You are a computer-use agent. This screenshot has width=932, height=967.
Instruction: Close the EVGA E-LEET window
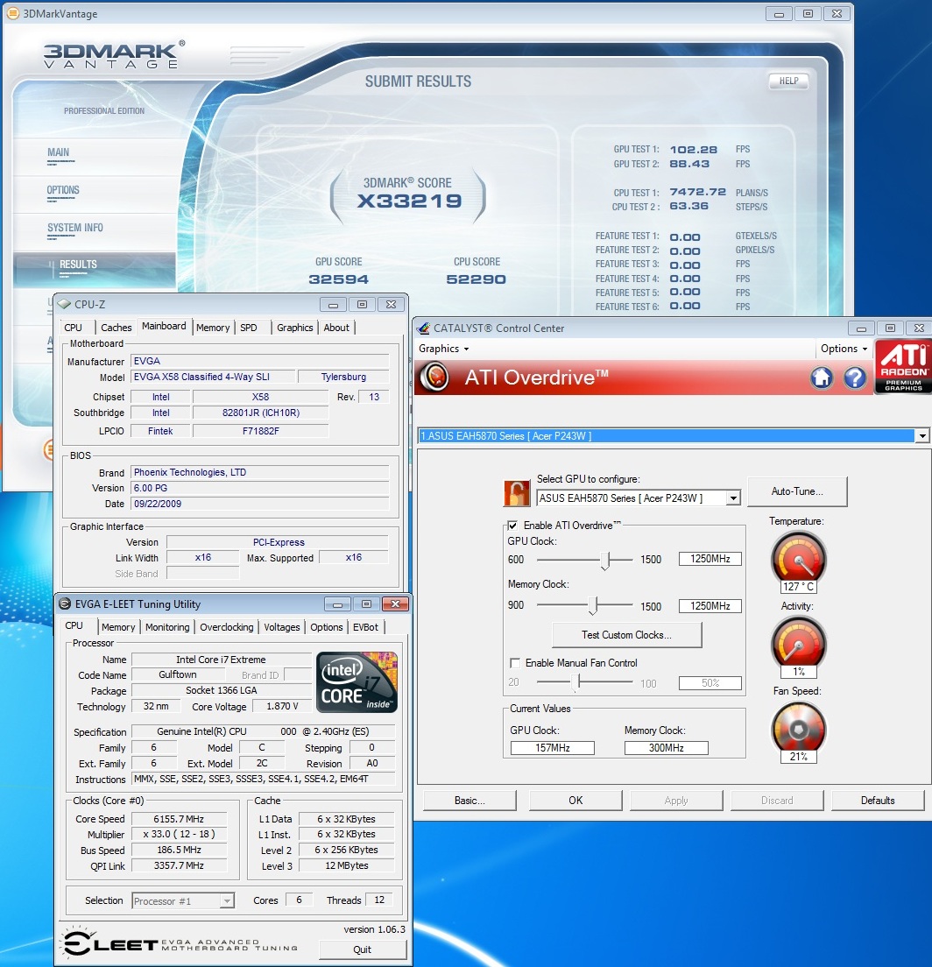(x=395, y=603)
